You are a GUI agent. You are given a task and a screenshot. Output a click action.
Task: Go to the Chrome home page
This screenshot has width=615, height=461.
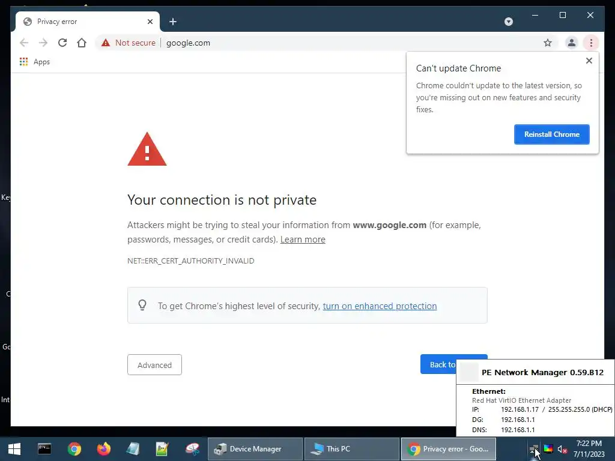tap(82, 43)
